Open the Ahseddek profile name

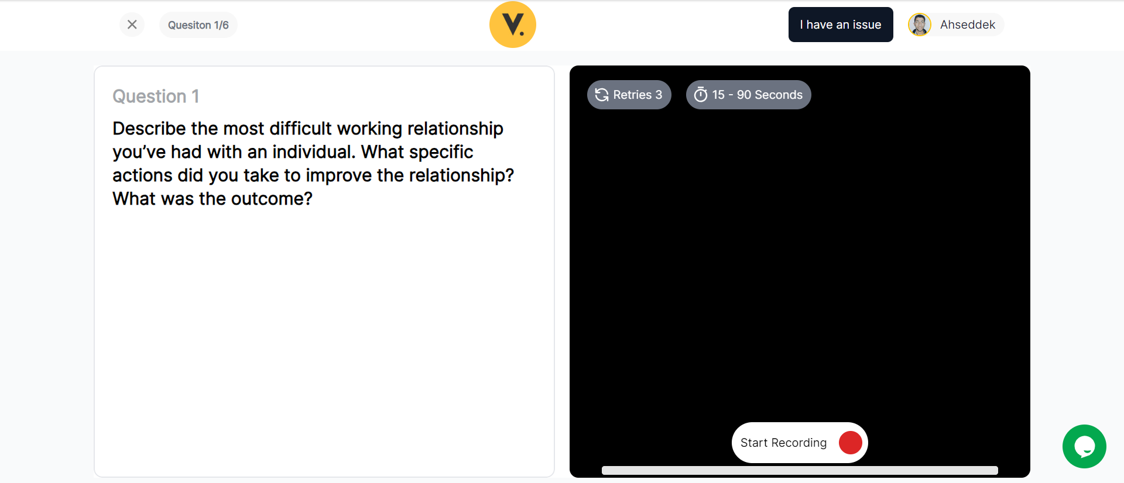[x=968, y=25]
